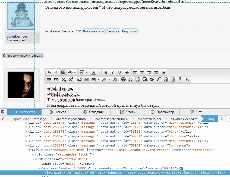Toggle bold formatting in the editor
230x177 pixels.
pos(106,72)
